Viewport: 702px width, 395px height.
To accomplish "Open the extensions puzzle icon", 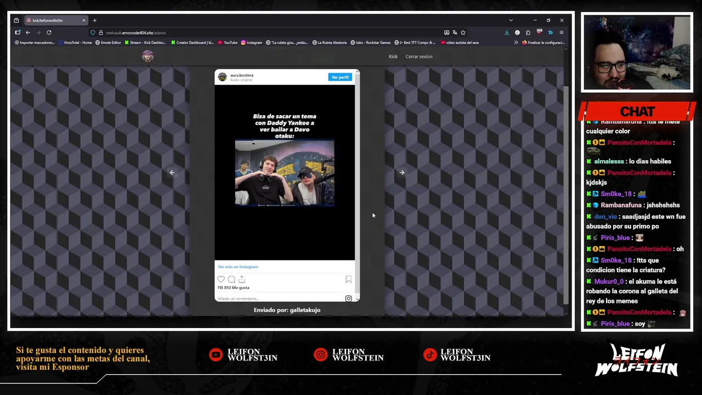I will pos(528,32).
